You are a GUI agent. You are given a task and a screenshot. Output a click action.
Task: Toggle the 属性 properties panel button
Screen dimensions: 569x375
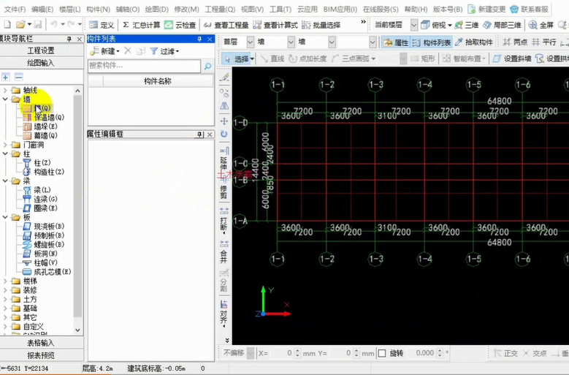[x=396, y=42]
